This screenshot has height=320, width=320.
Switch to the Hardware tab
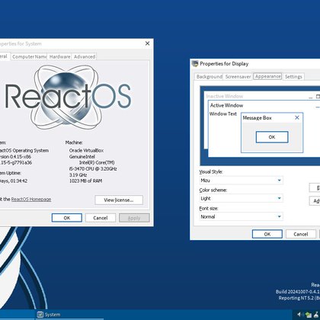59,56
